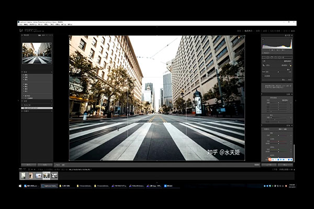
Task: Select the Graduated Filter tool
Action: tap(276, 57)
